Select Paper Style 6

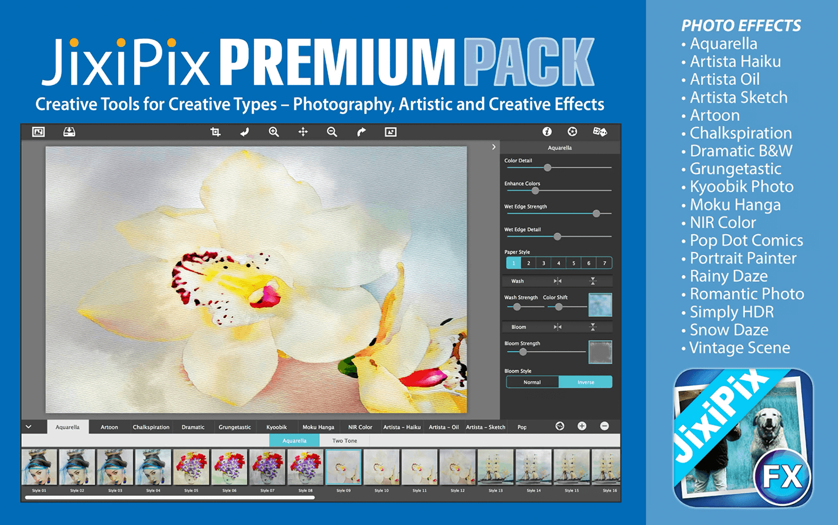[x=589, y=263]
